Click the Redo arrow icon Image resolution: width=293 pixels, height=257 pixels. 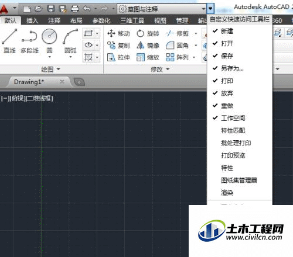click(104, 9)
